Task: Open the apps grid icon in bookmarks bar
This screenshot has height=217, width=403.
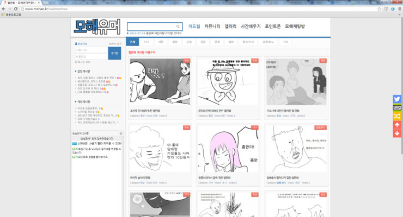Action: 3,15
